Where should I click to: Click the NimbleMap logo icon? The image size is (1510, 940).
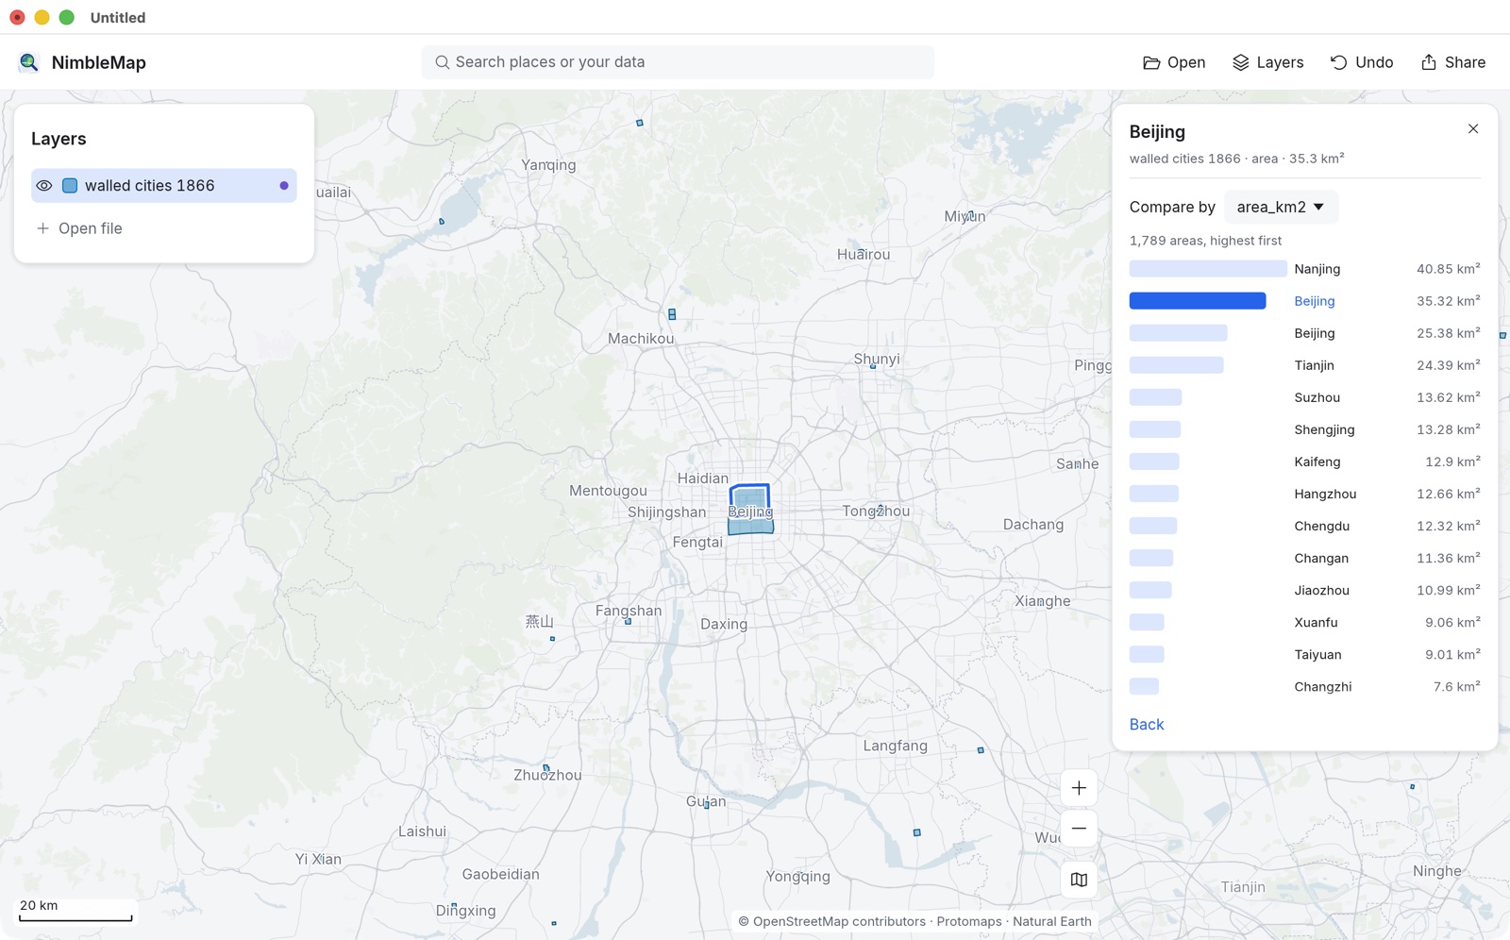click(28, 62)
